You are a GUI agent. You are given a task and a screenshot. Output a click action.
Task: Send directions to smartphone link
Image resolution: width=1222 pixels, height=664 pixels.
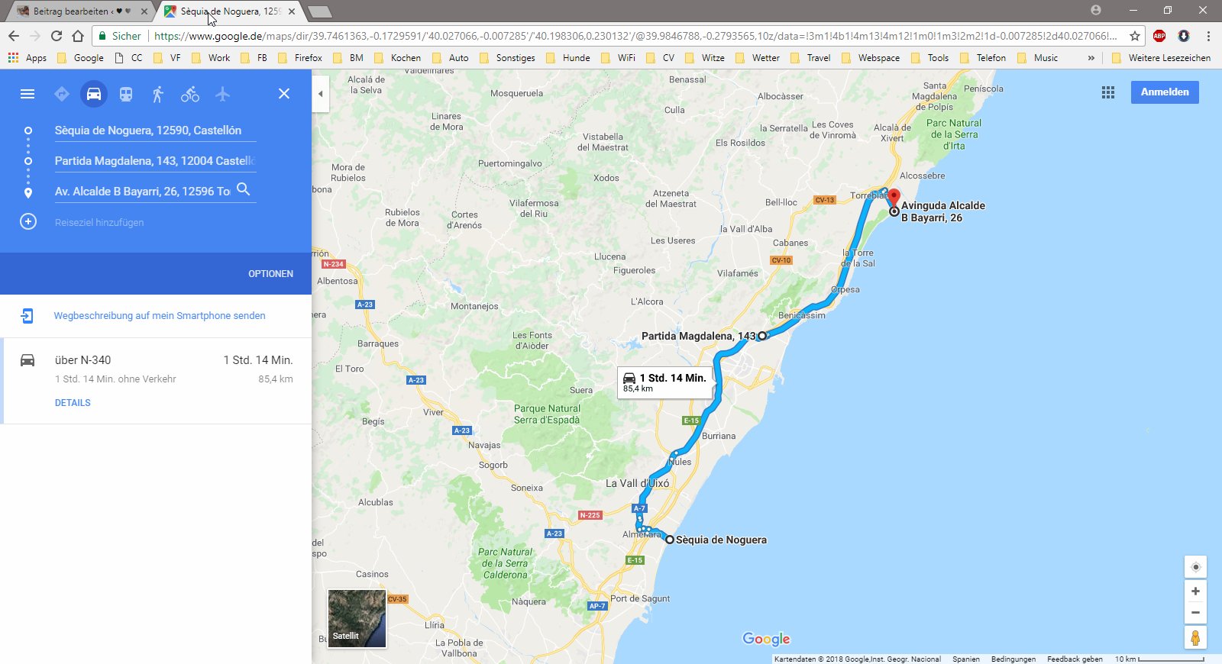pyautogui.click(x=160, y=316)
